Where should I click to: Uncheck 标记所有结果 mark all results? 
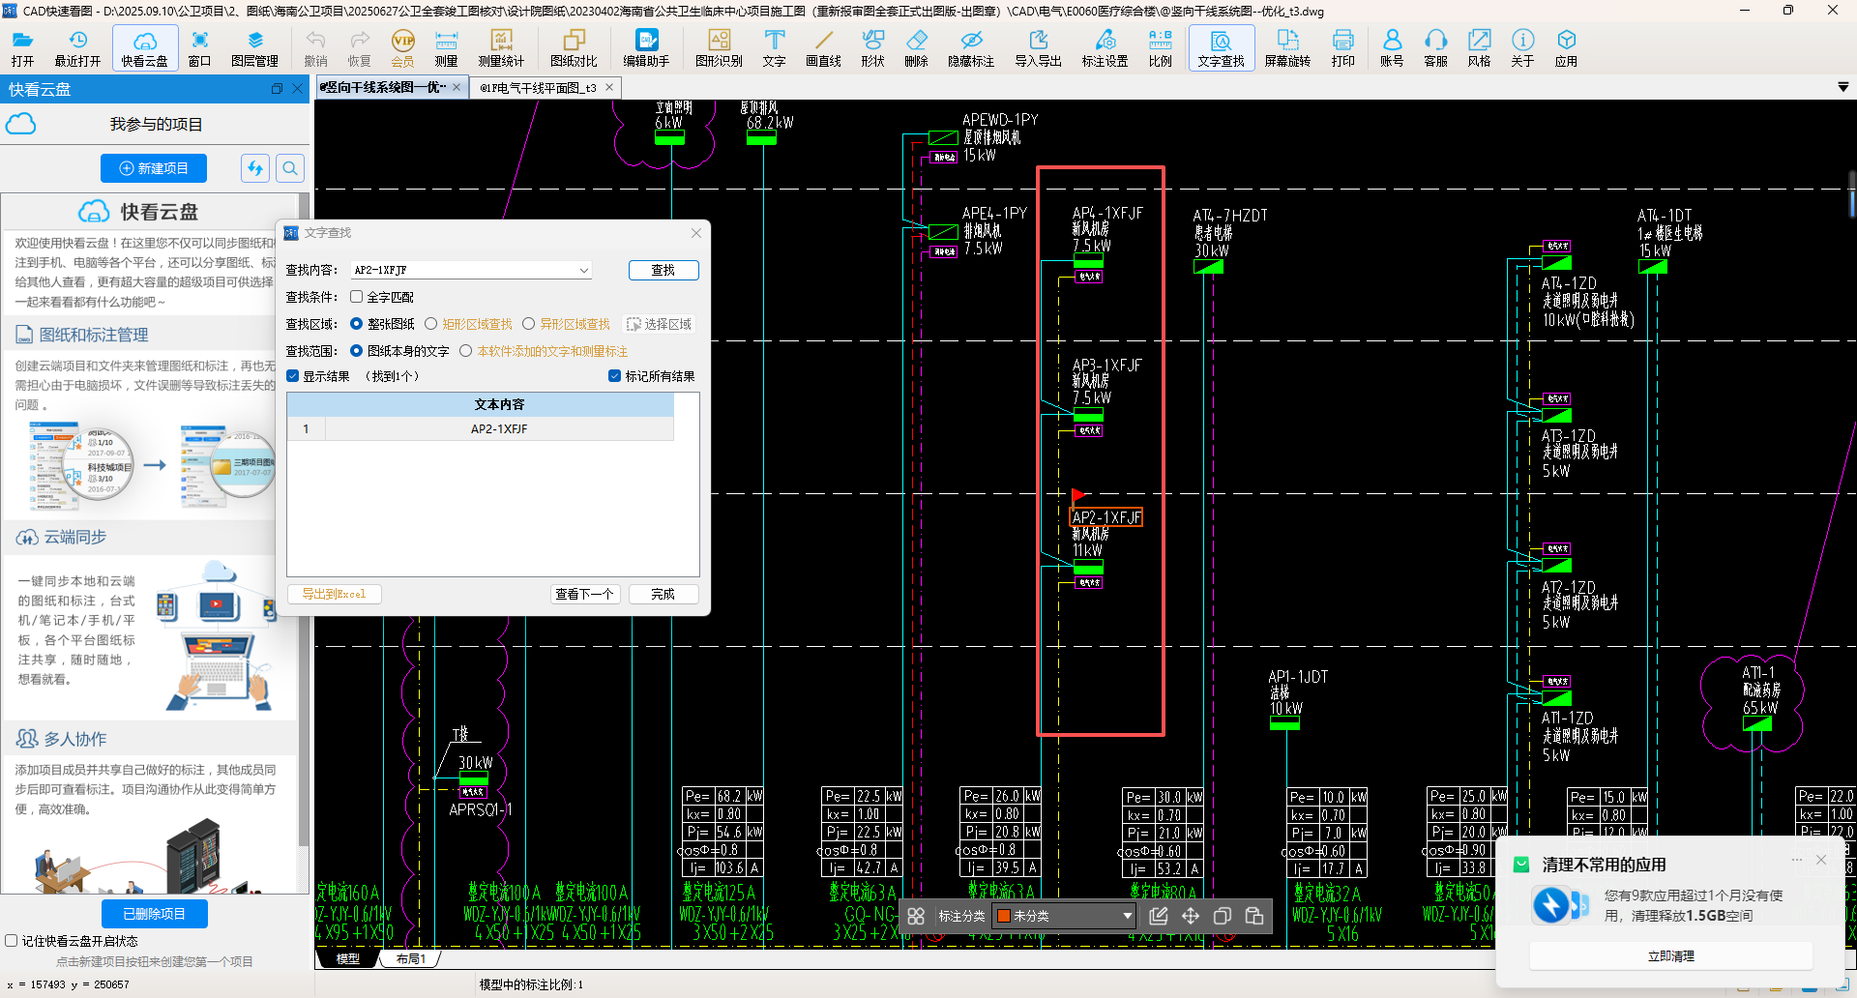coord(614,376)
